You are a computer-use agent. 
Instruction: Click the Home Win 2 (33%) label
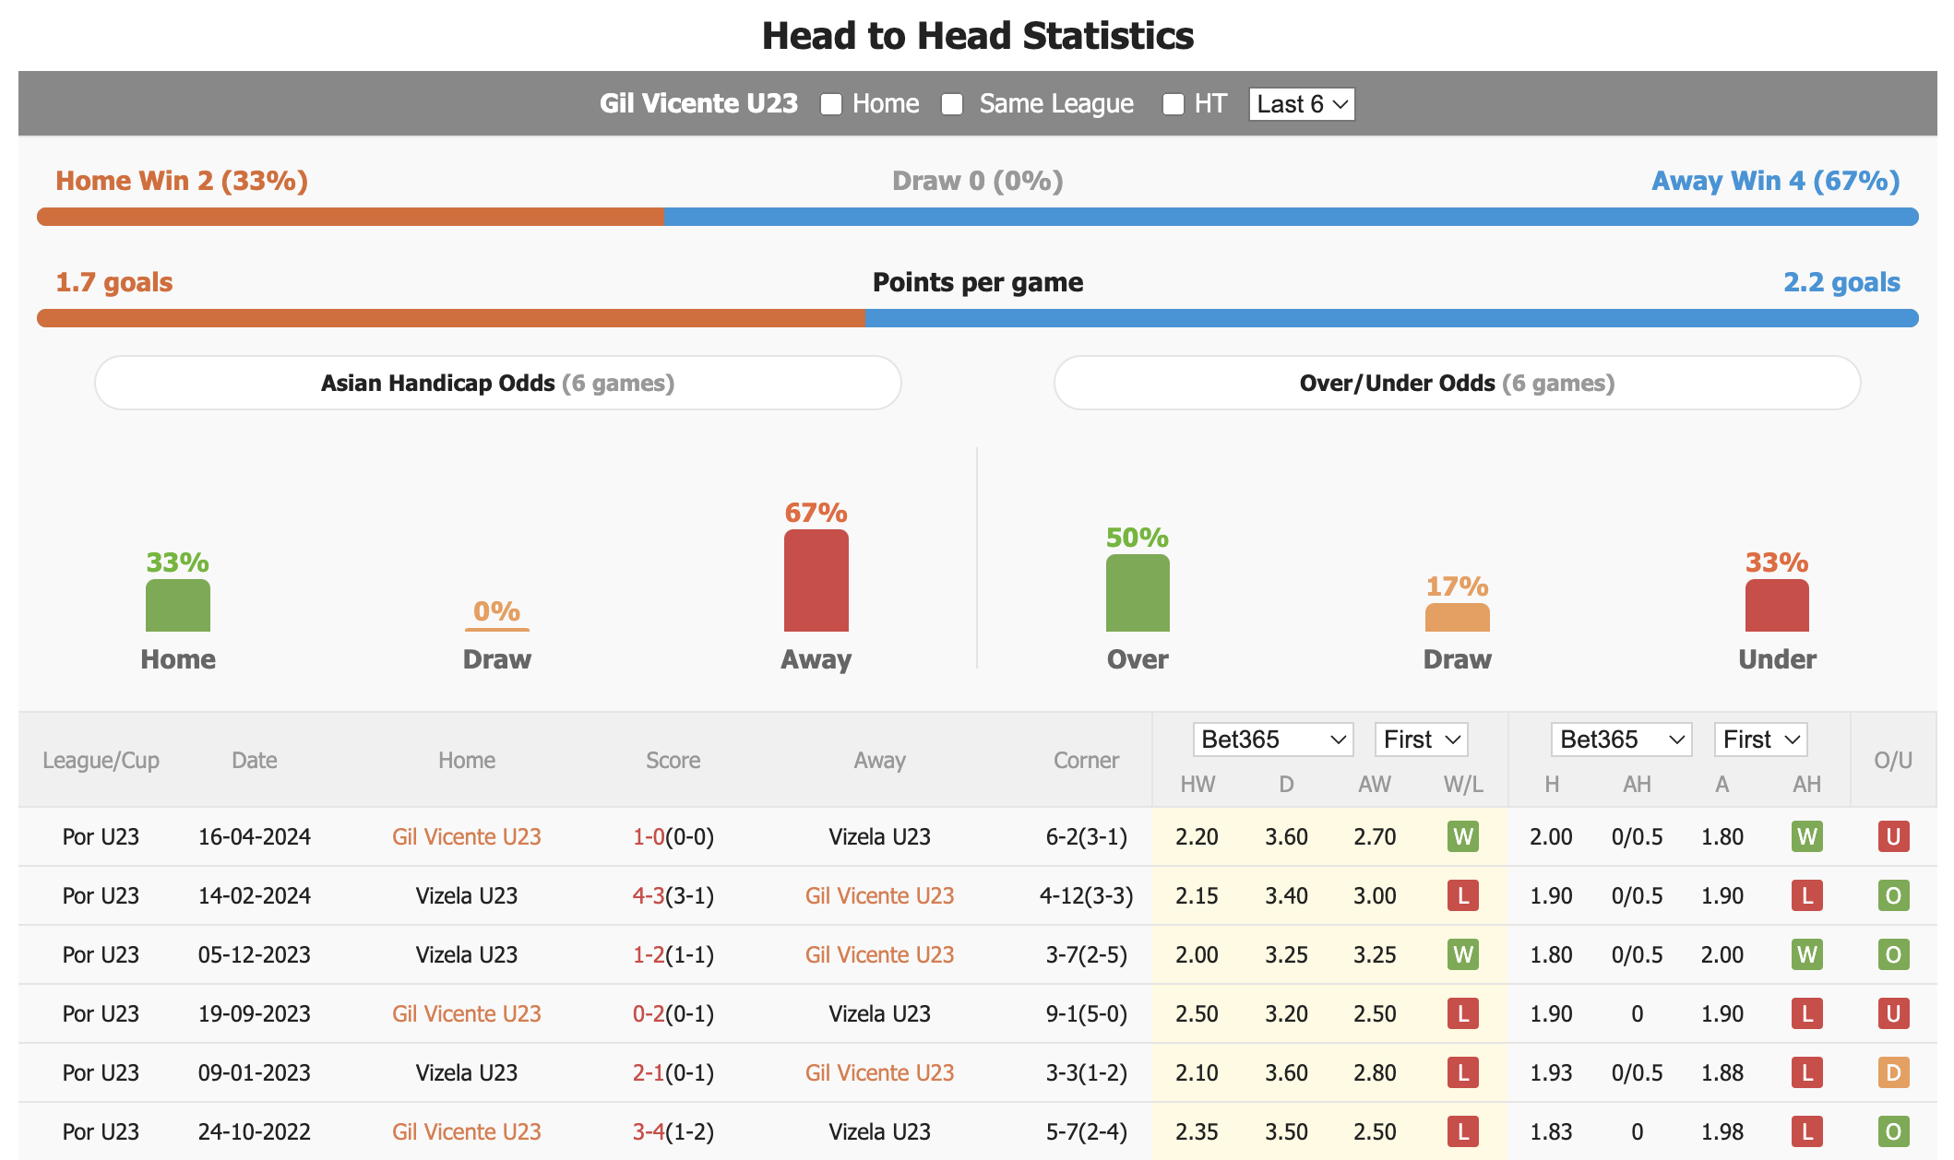pos(182,181)
